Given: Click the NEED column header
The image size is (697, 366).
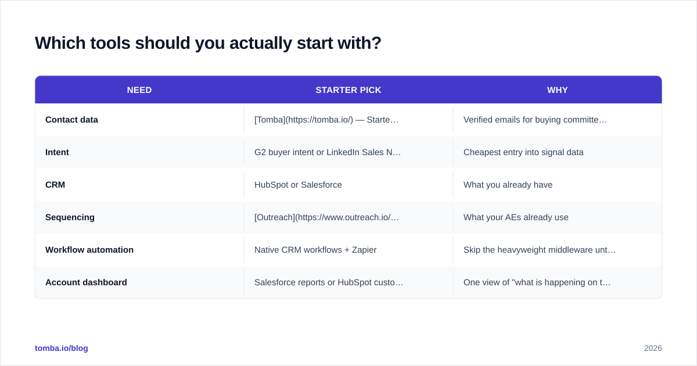Looking at the screenshot, I should (x=139, y=90).
